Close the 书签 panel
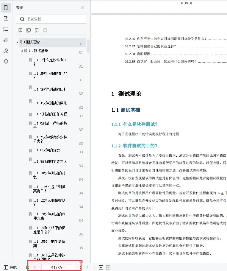 coord(83,7)
